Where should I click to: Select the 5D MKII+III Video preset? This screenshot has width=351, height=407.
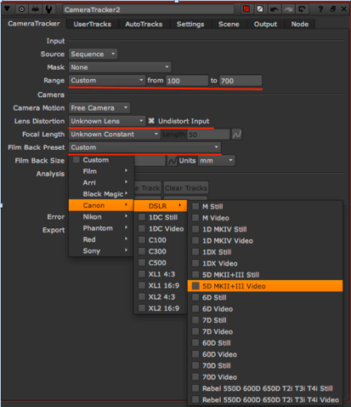click(265, 286)
